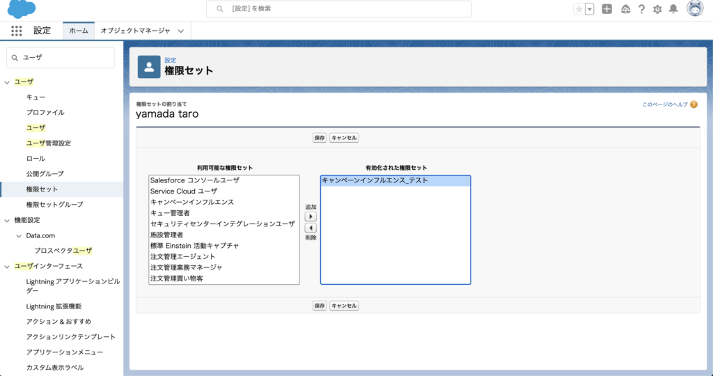
Task: Select キャンペーンインフルエンス_テスト in enabled list
Action: click(395, 181)
